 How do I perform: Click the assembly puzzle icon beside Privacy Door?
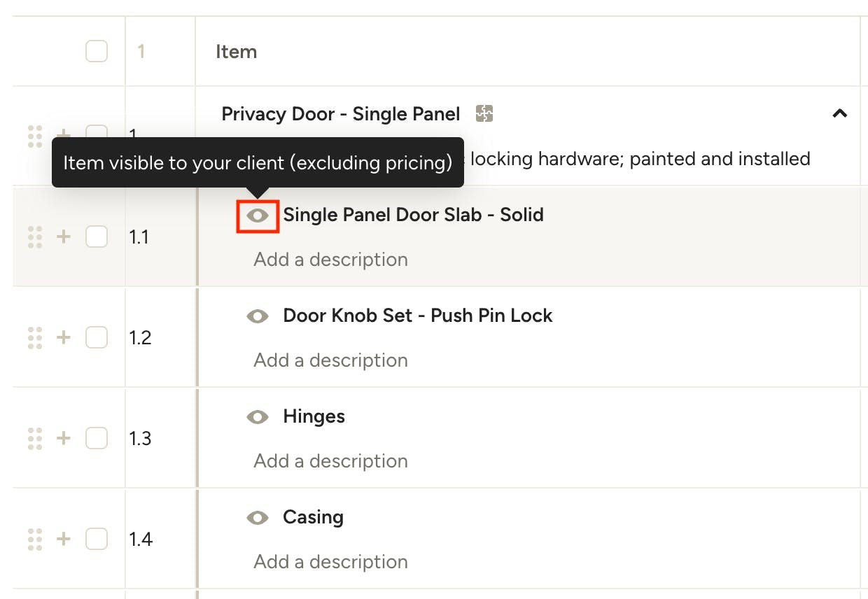click(484, 113)
